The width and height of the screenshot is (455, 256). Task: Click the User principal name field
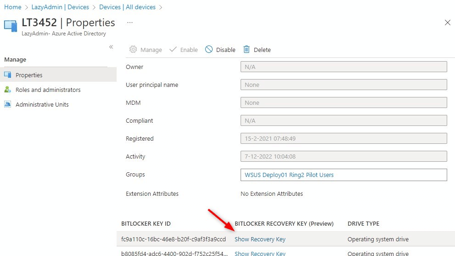click(x=343, y=85)
